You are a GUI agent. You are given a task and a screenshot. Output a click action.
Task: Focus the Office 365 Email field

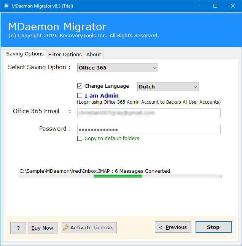[149, 113]
